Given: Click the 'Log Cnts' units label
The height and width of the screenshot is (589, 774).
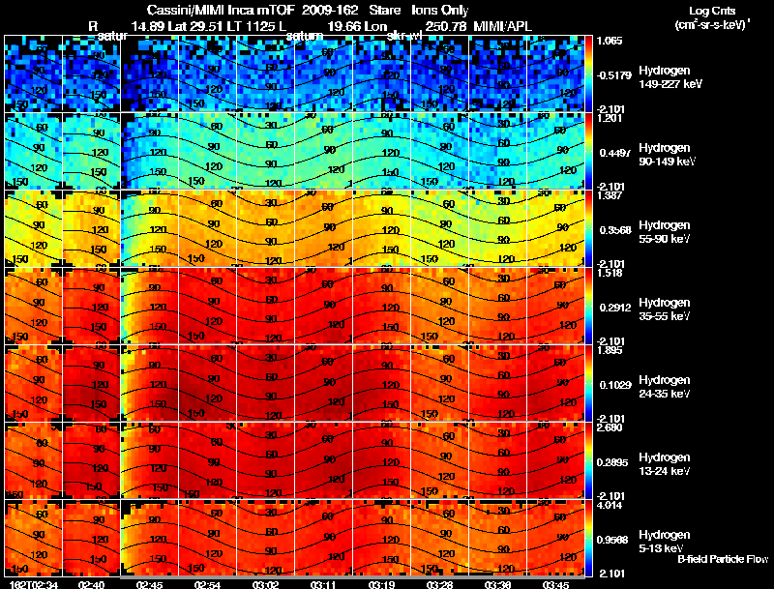Looking at the screenshot, I should coord(712,11).
